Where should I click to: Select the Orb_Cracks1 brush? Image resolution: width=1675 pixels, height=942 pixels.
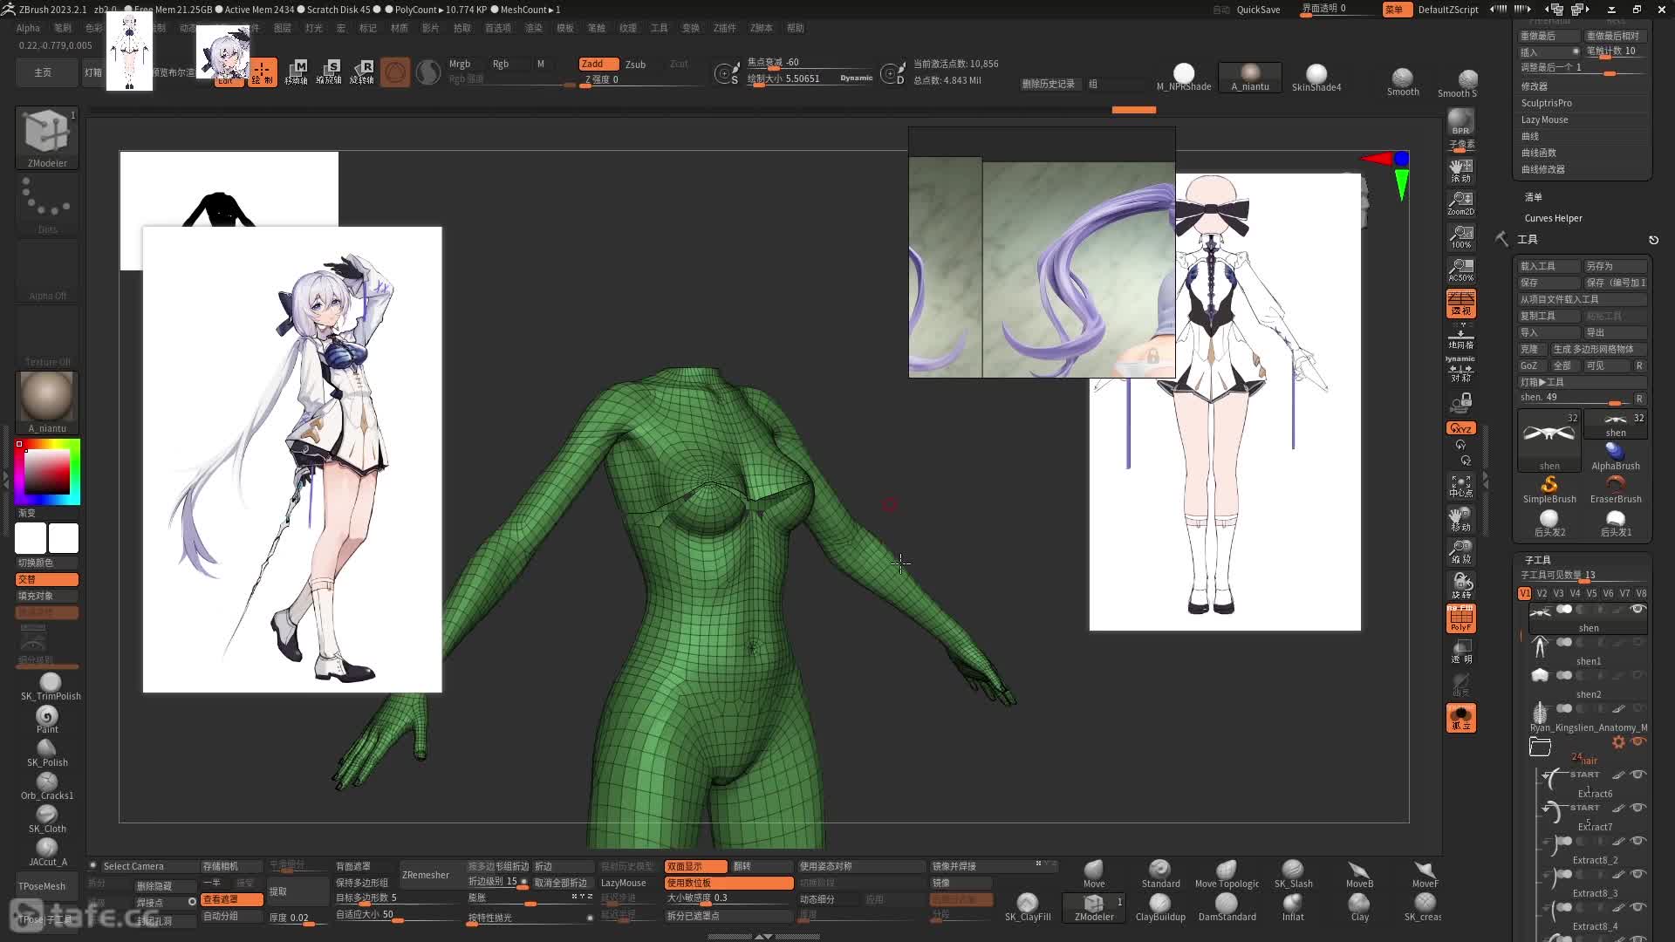(x=47, y=786)
